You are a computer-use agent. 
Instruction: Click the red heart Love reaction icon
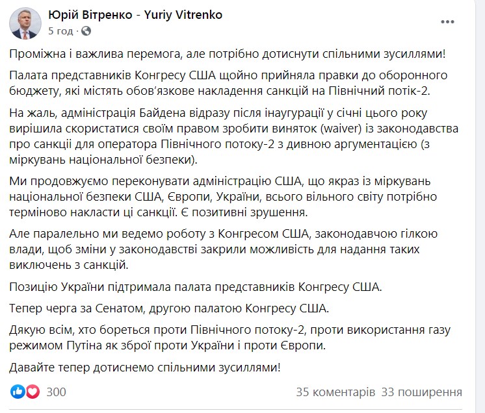pos(33,392)
